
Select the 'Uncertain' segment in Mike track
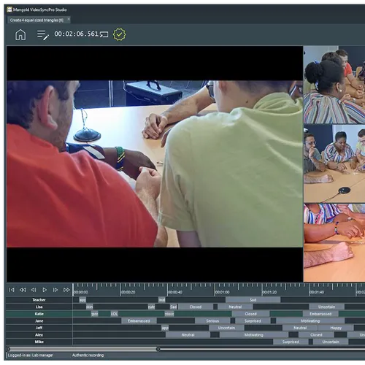[331, 342]
